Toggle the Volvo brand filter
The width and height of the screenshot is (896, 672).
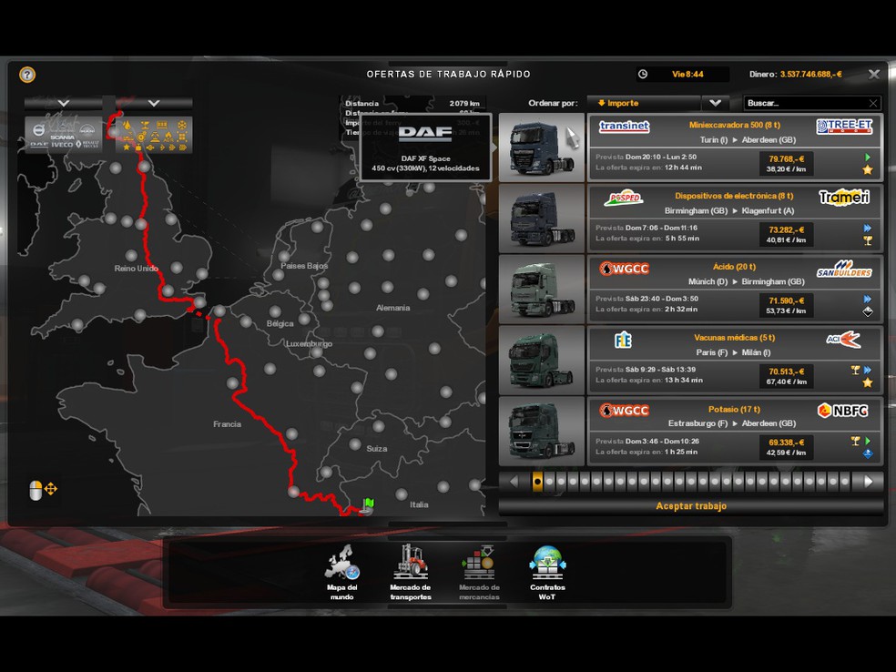(38, 130)
